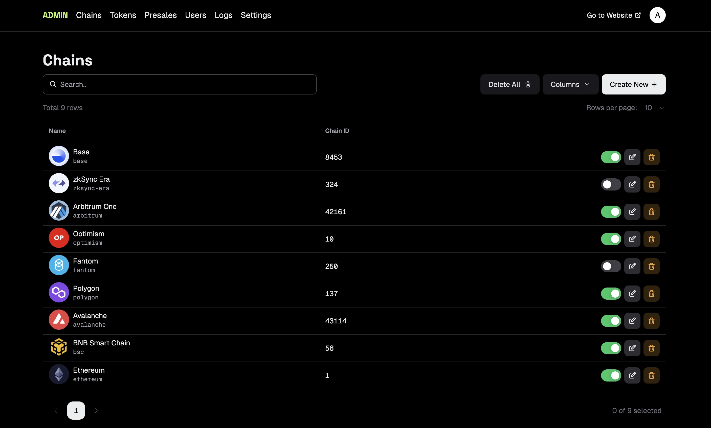Edit the Base chain entry

[x=632, y=157]
